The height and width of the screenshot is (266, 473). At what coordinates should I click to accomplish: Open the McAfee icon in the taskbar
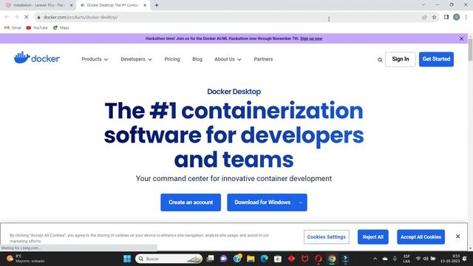point(304,259)
